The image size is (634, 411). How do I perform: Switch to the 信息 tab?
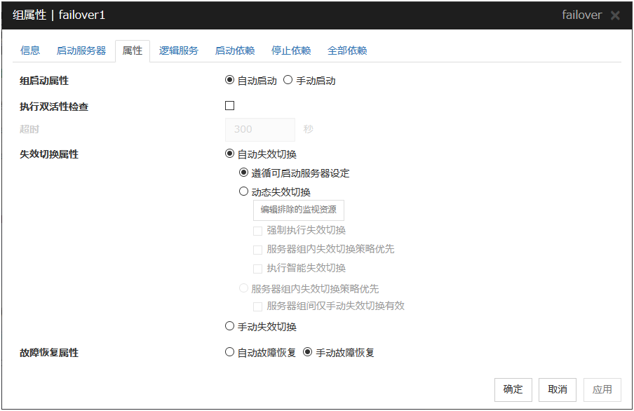(x=30, y=50)
